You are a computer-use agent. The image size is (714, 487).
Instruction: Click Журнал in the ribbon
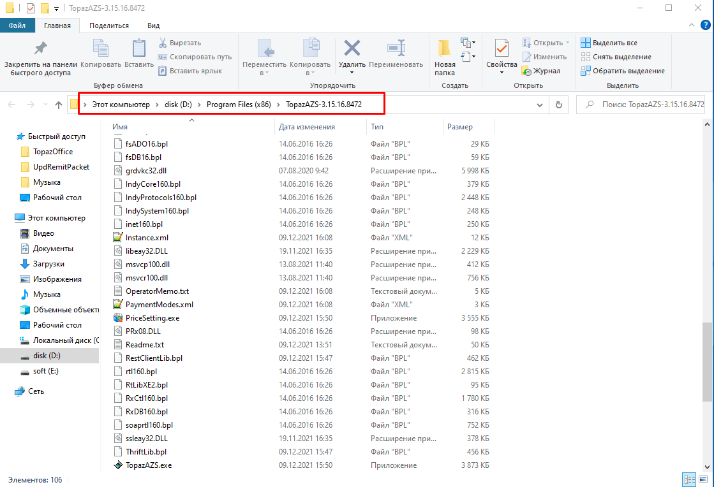click(x=541, y=71)
